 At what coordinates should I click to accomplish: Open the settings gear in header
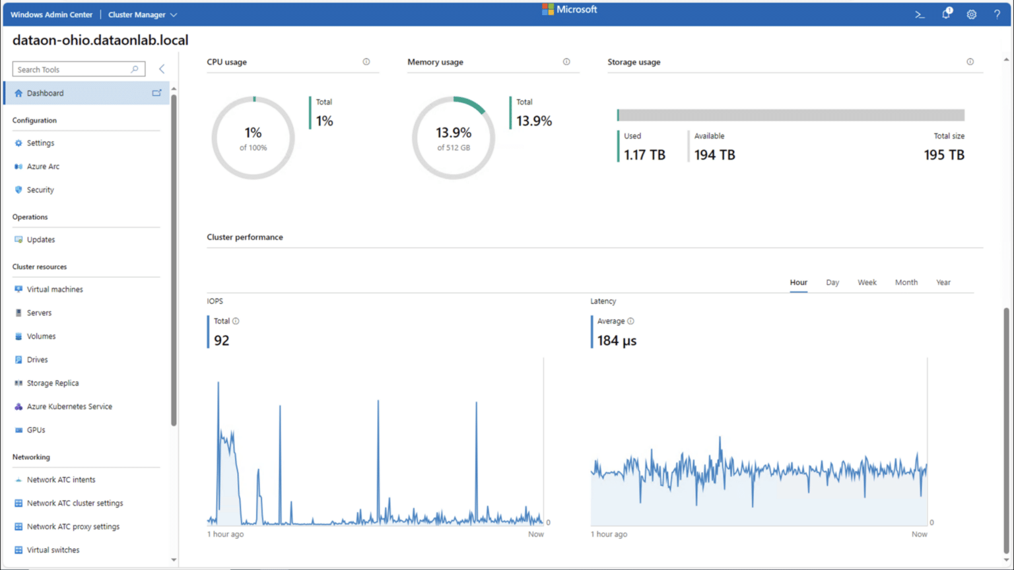click(972, 14)
